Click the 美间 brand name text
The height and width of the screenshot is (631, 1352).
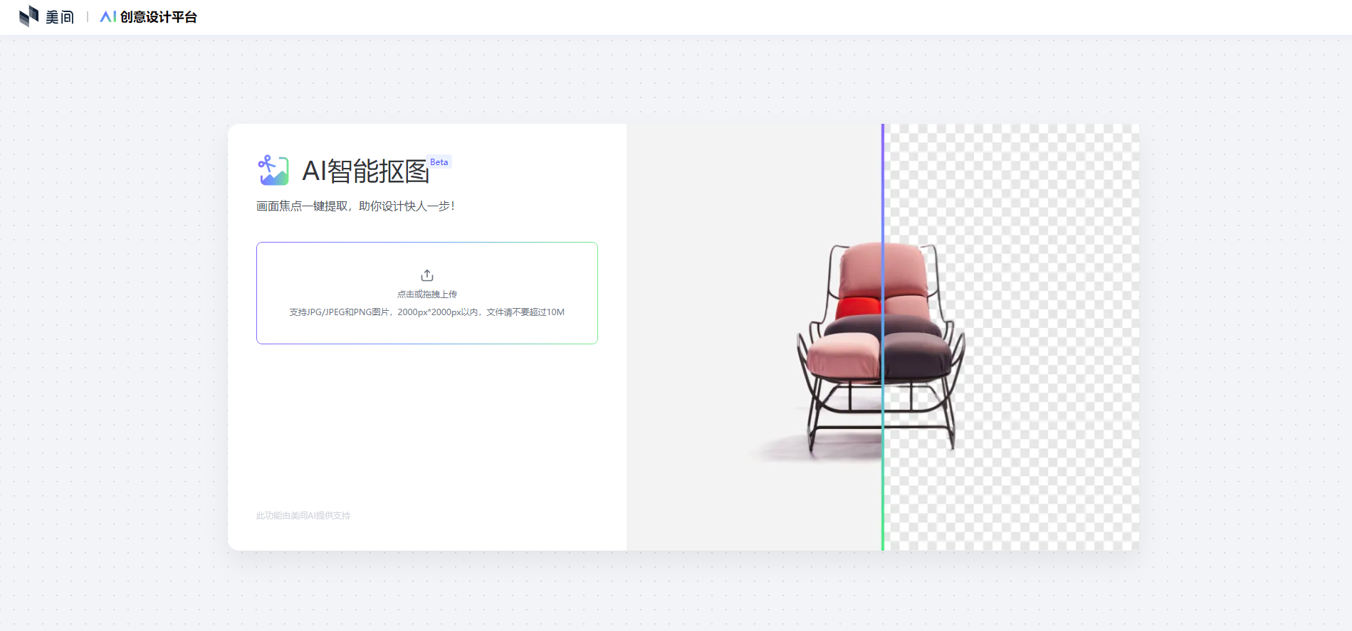coord(60,17)
